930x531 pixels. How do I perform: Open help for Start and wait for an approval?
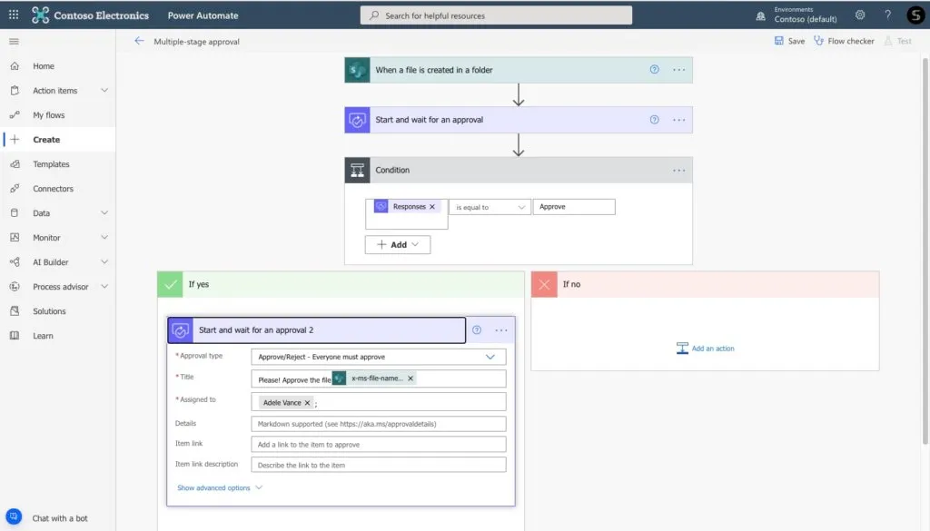tap(654, 120)
